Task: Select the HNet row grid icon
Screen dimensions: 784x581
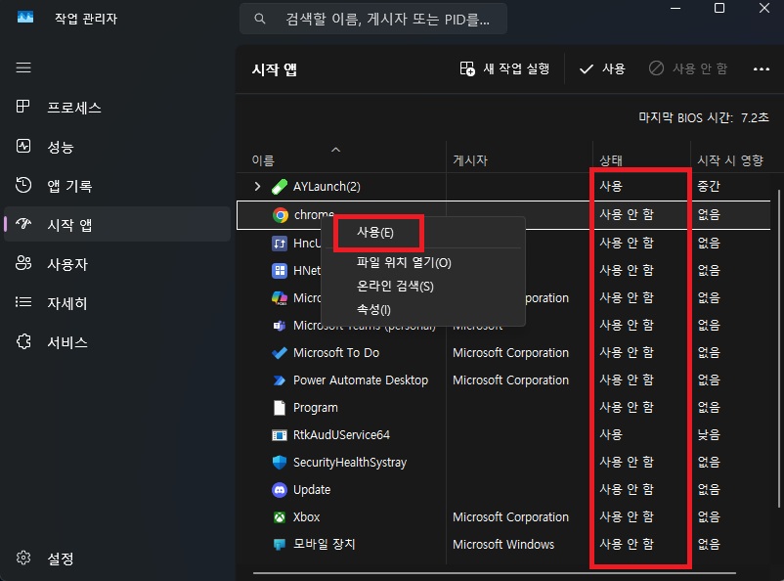Action: (280, 271)
